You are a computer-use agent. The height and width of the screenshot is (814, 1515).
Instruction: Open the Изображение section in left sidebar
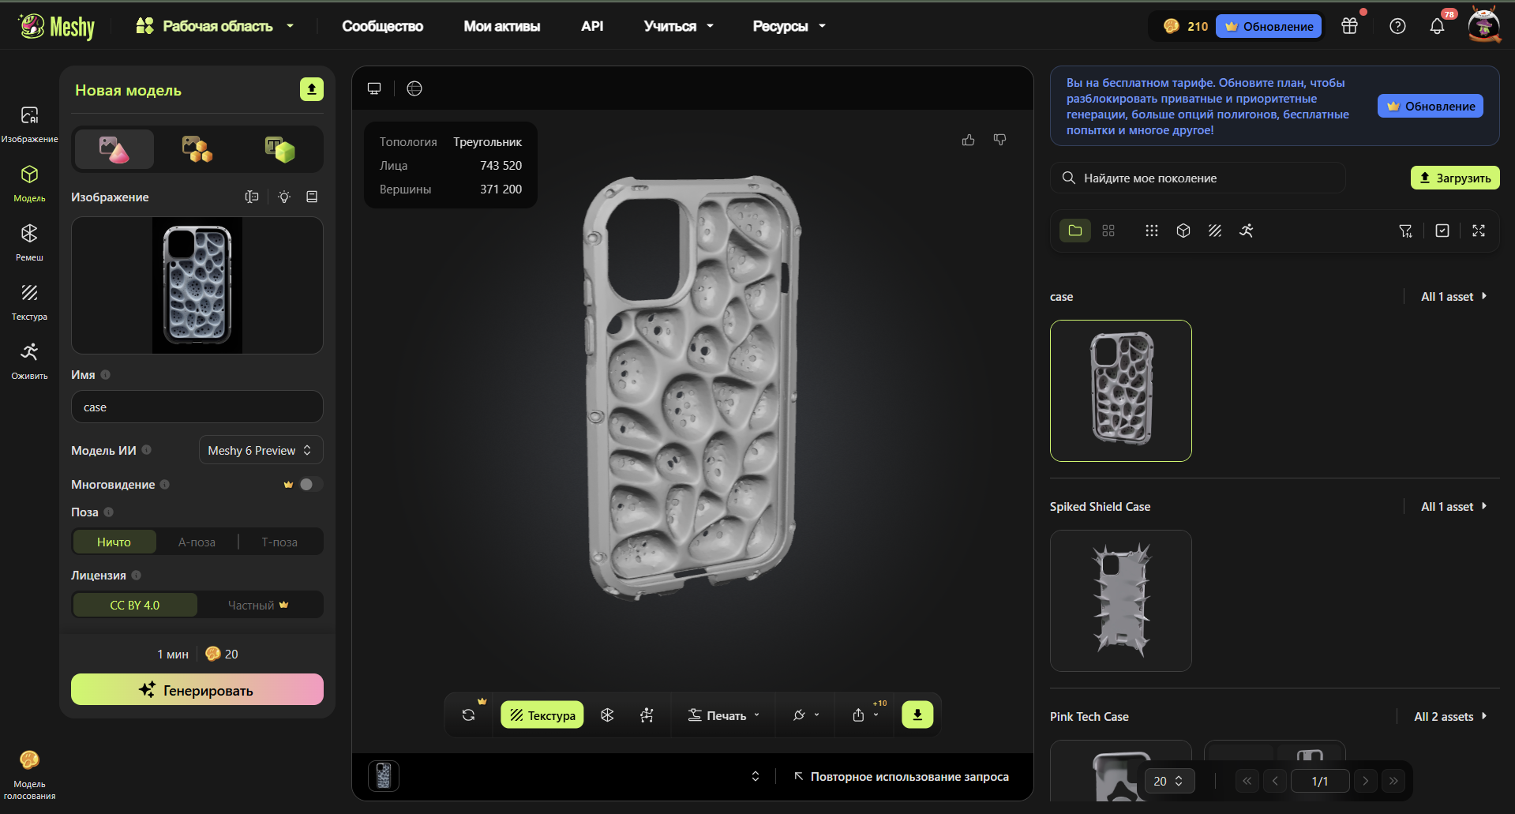(29, 124)
